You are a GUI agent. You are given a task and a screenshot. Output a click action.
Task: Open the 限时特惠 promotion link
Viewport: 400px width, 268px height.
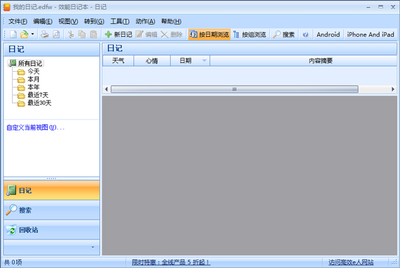pyautogui.click(x=171, y=262)
